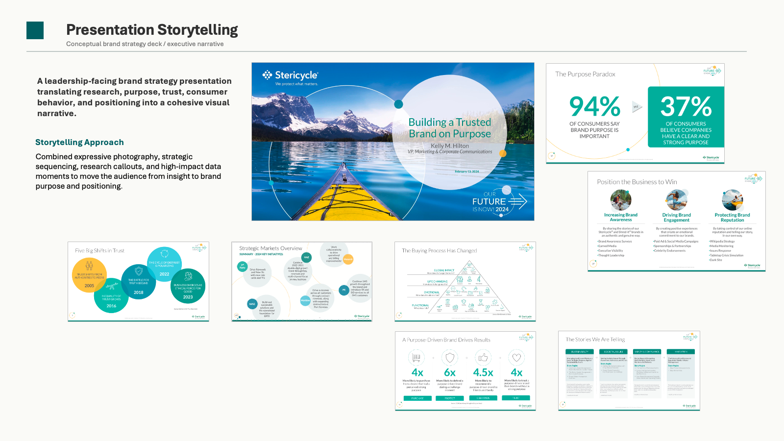Open The Stories We Are Telling slide
The width and height of the screenshot is (784, 441).
click(629, 371)
